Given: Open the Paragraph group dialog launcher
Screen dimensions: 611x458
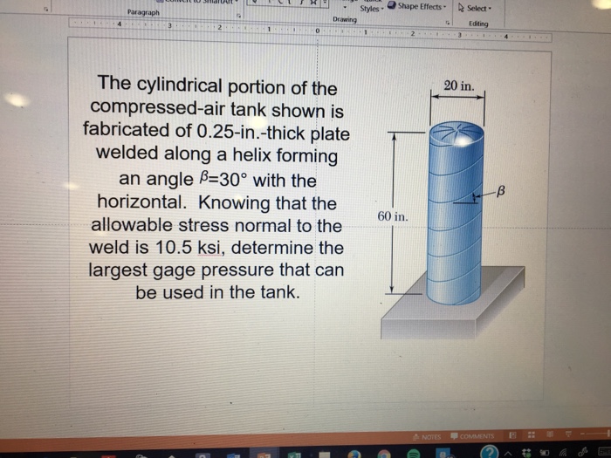Looking at the screenshot, I should point(238,17).
